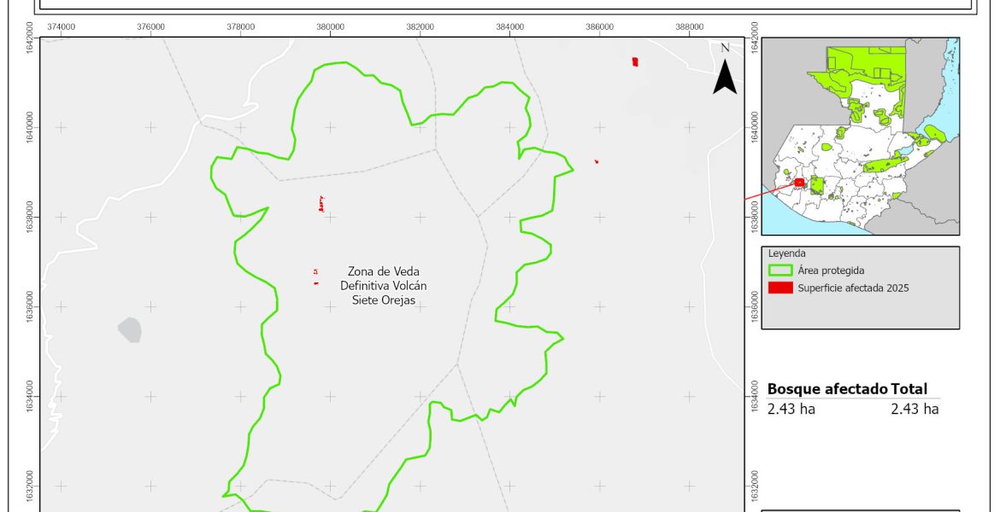The image size is (1000, 512).
Task: Click the 2.43 ha value under Total
Action: [915, 410]
